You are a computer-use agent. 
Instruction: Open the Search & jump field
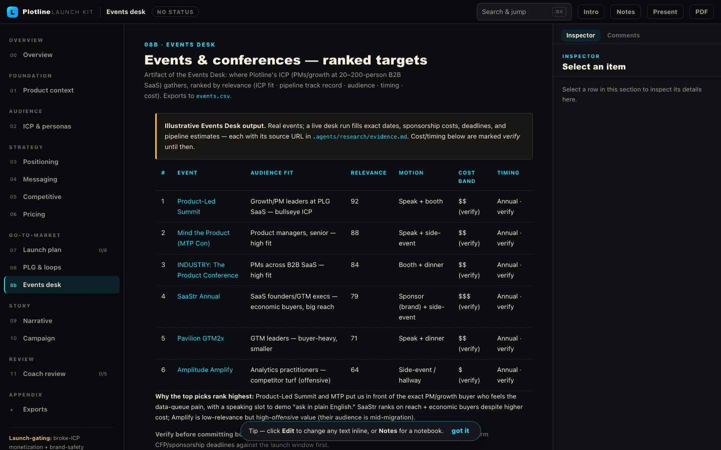[524, 12]
